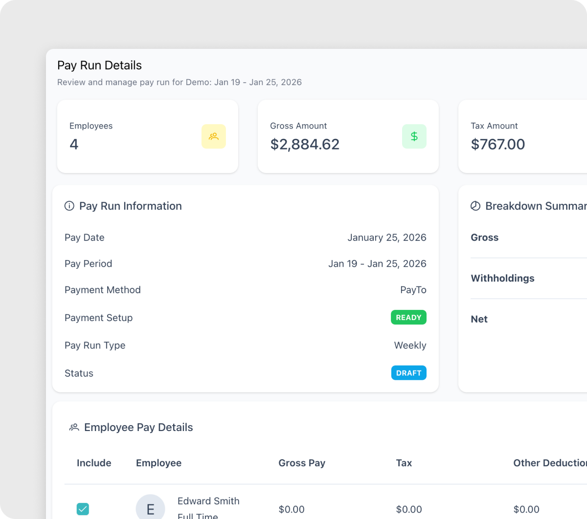The image size is (587, 519).
Task: Sort by the Employee column header
Action: coord(158,463)
